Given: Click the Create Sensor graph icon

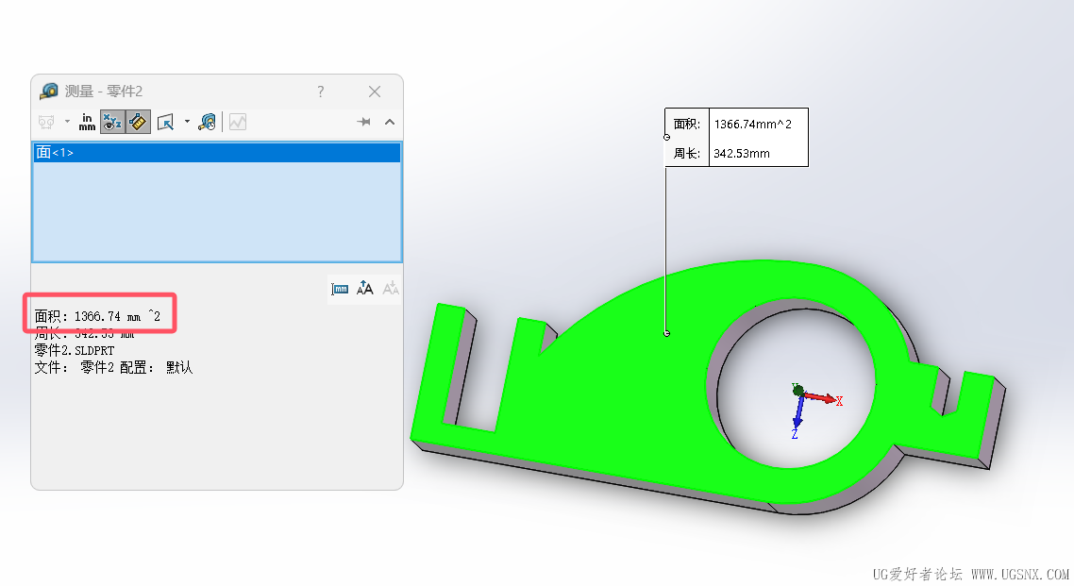Looking at the screenshot, I should coord(238,123).
